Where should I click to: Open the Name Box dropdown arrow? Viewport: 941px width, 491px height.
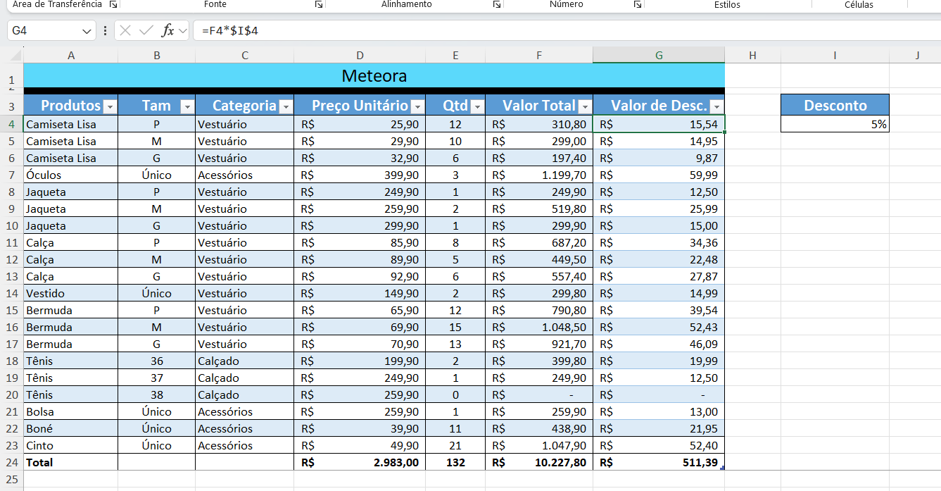click(x=87, y=31)
